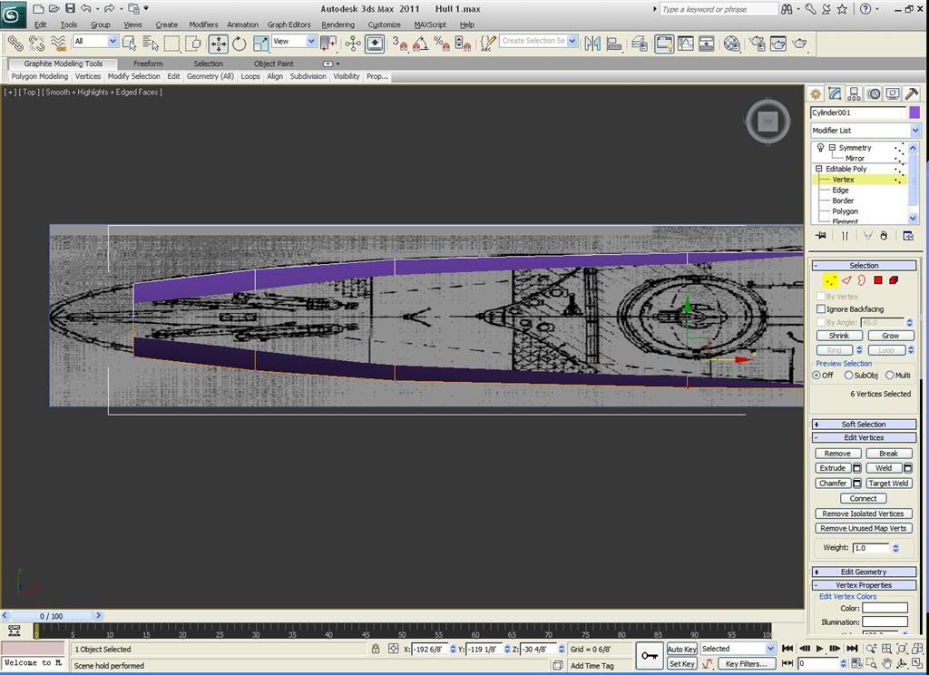
Task: Activate the Select and Scale tool
Action: [260, 44]
